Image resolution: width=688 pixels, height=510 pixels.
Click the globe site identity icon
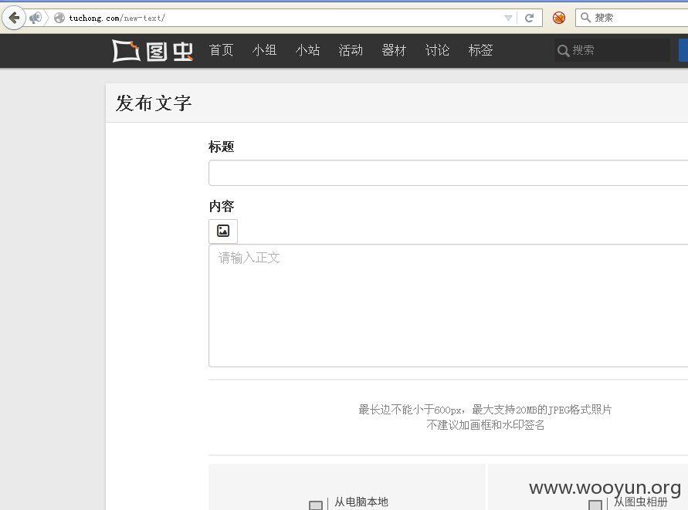59,18
